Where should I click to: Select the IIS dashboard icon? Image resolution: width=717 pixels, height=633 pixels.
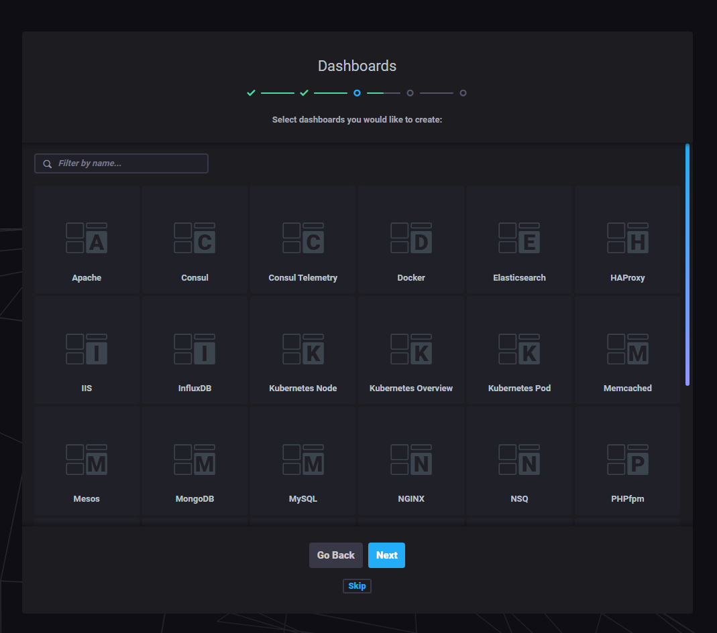tap(87, 349)
